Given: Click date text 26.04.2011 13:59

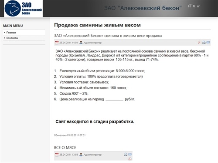Looking at the screenshot, I should (x=68, y=155).
